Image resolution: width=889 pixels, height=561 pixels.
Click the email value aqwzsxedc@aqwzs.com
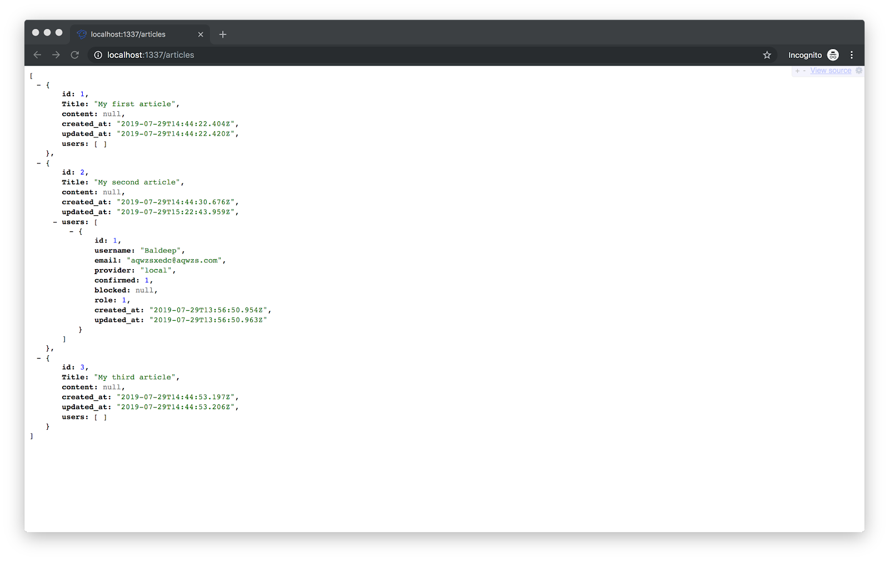(x=174, y=260)
